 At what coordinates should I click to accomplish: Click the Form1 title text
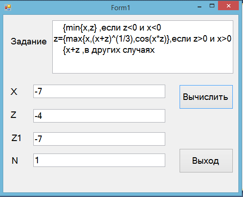(x=120, y=8)
